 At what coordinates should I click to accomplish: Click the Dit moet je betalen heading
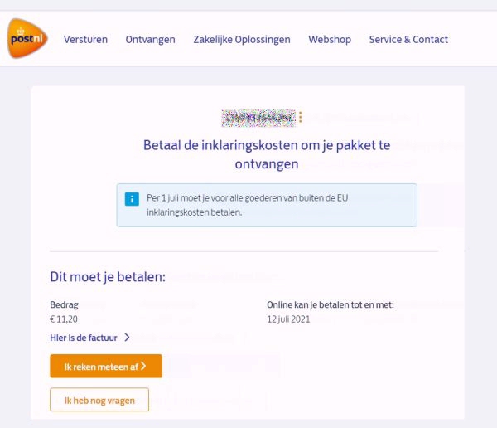click(108, 277)
